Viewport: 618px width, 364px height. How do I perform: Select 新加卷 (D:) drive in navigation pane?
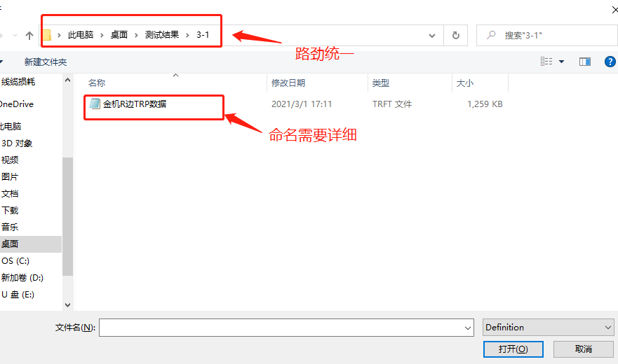[x=22, y=278]
